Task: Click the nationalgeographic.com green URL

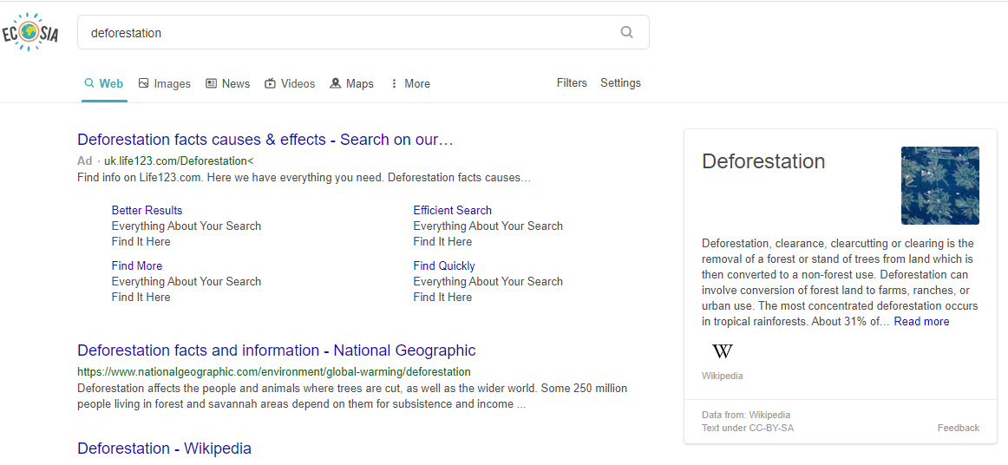Action: [274, 371]
